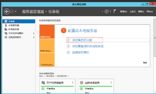The image size is (156, 94).
Task: Open the 管理(M) menu
Action: tap(123, 12)
